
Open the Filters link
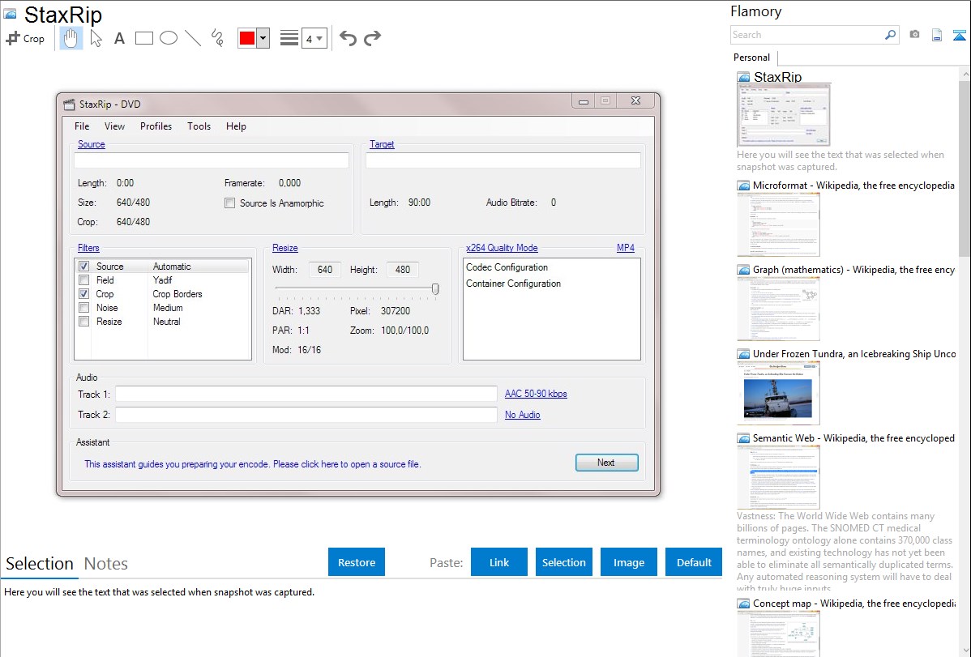88,249
